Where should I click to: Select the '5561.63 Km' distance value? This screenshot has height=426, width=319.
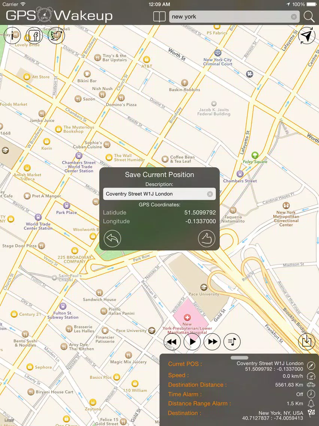[x=289, y=385]
